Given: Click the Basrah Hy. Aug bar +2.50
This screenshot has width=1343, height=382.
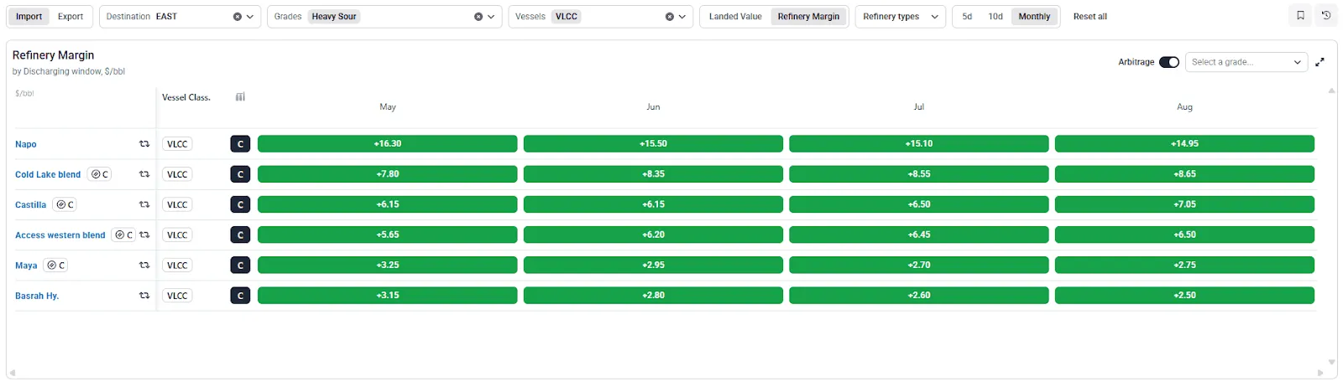Looking at the screenshot, I should [x=1184, y=296].
